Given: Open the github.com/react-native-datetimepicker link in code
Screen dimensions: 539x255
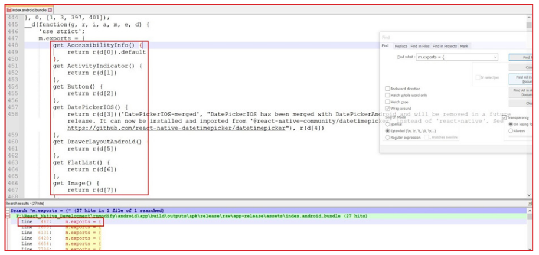Looking at the screenshot, I should coord(177,128).
